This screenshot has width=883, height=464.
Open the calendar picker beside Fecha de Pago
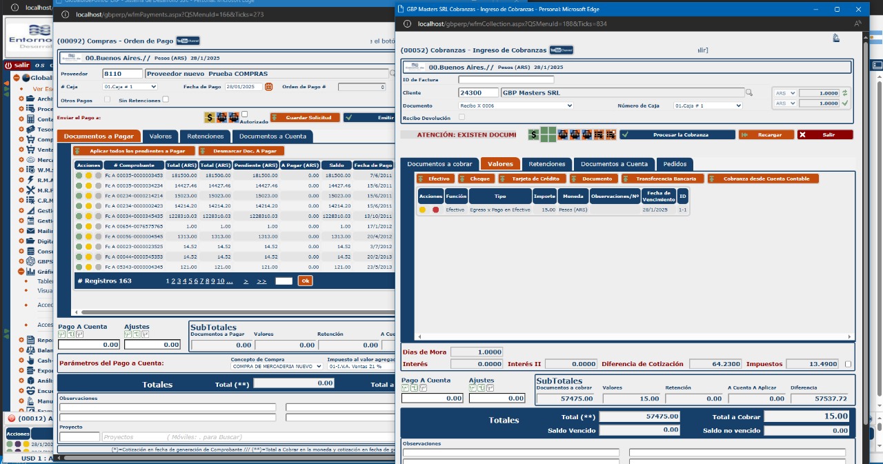[269, 87]
